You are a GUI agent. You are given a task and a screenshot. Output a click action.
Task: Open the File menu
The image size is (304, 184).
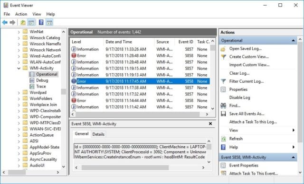click(x=7, y=14)
